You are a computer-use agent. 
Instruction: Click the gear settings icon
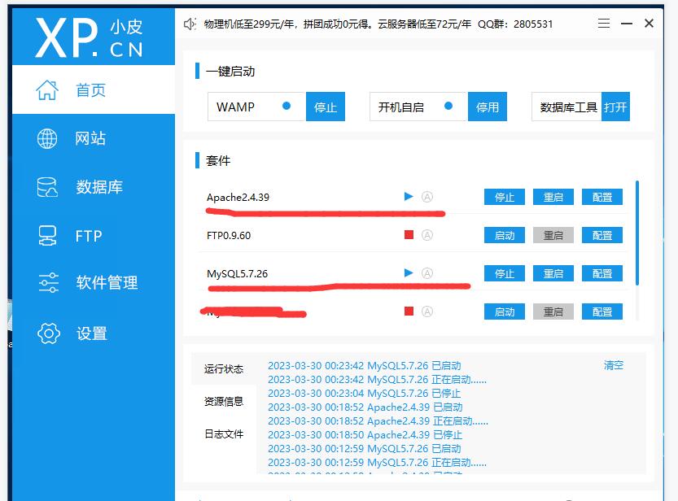point(49,333)
